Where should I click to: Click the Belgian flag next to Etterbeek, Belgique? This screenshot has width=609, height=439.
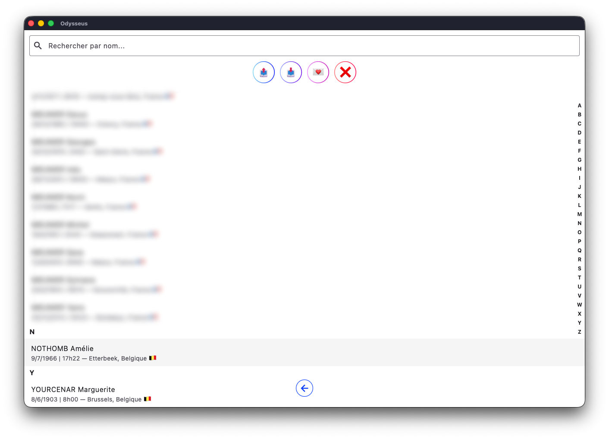click(153, 358)
